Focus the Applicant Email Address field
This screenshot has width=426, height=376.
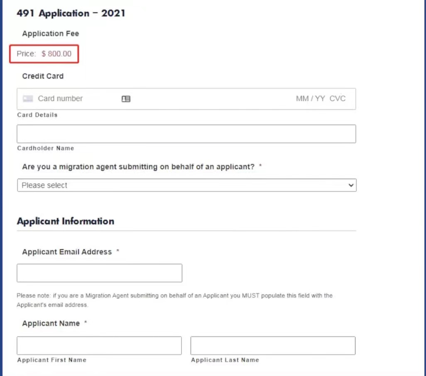tap(99, 273)
